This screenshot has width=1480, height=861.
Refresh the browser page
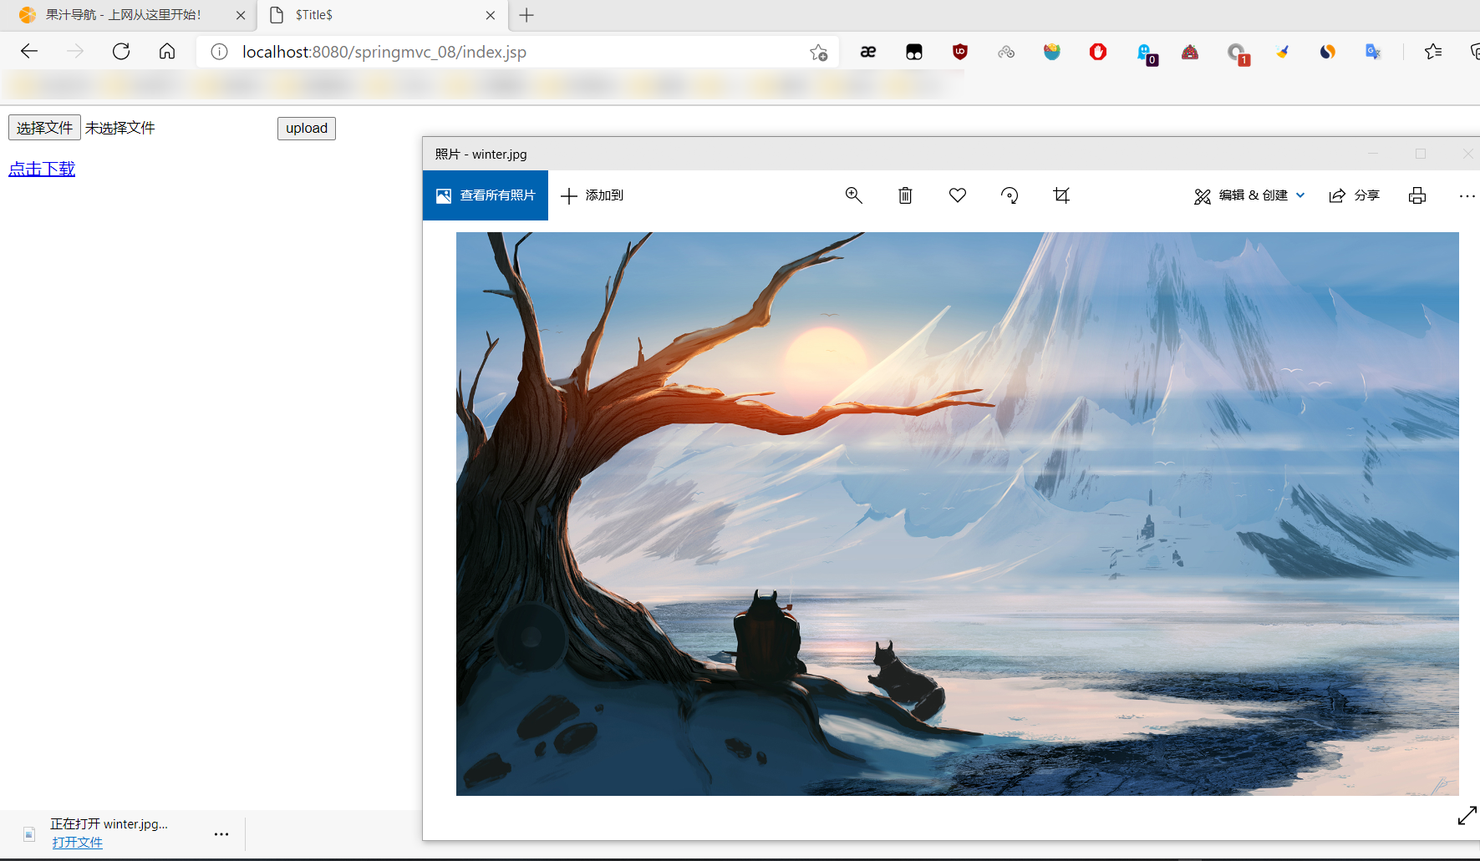[121, 52]
